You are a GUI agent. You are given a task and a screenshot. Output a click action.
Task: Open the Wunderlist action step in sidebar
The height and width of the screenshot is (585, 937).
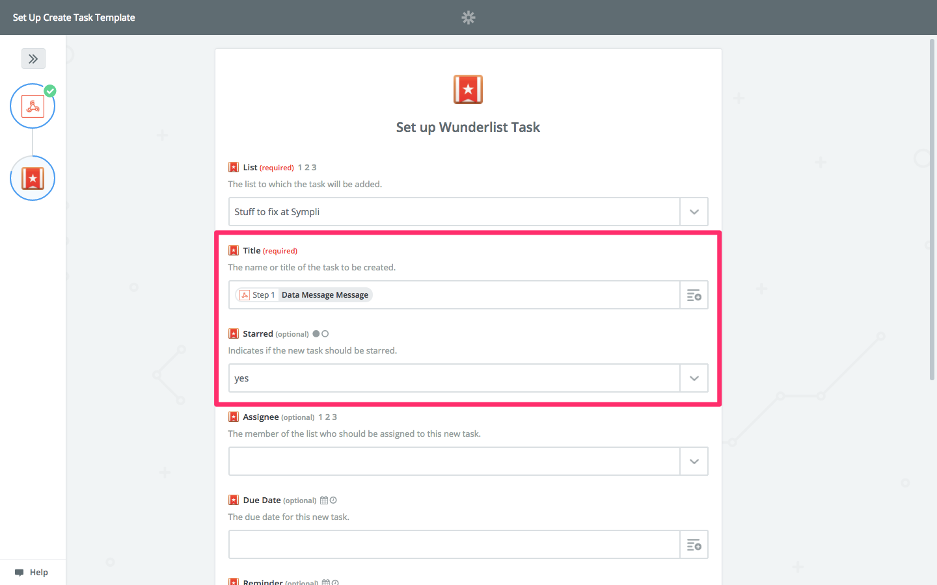point(33,178)
